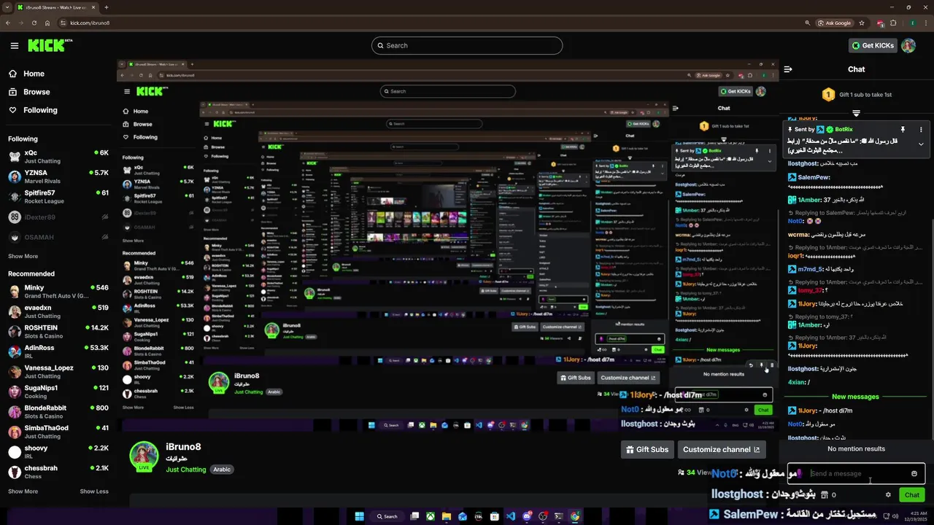Open iDexter89 offline channel in Following list
This screenshot has height=525, width=934.
click(58, 217)
